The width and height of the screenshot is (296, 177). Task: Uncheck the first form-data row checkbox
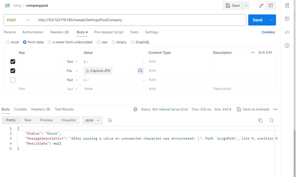(x=13, y=62)
